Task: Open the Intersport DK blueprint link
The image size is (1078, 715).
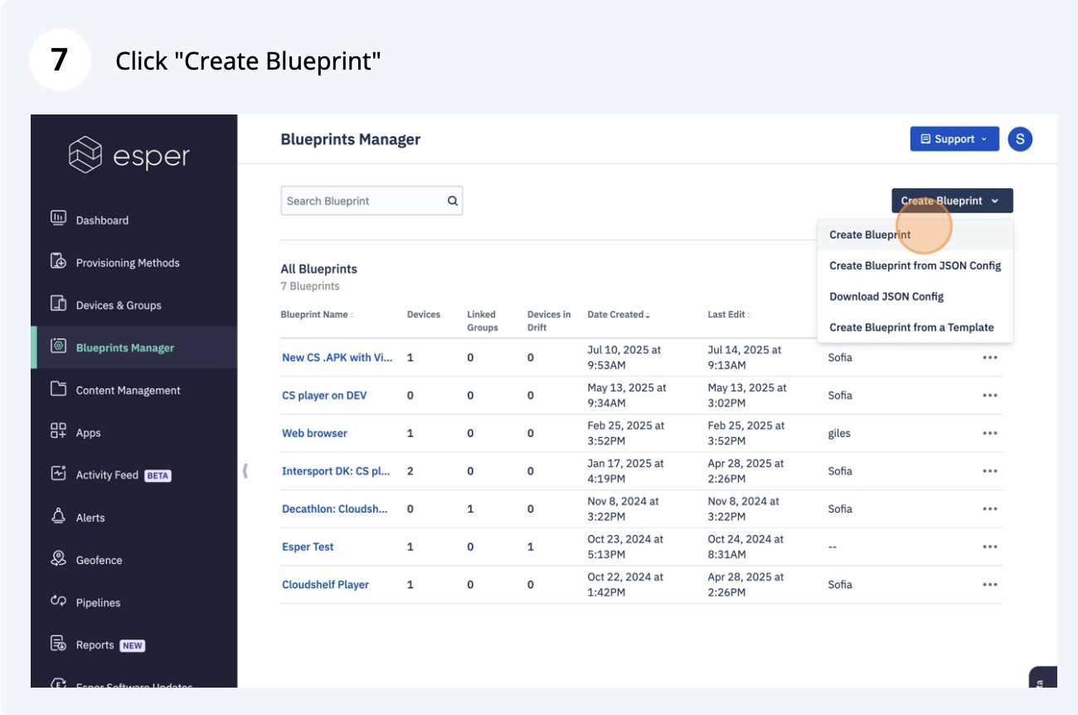Action: point(336,471)
